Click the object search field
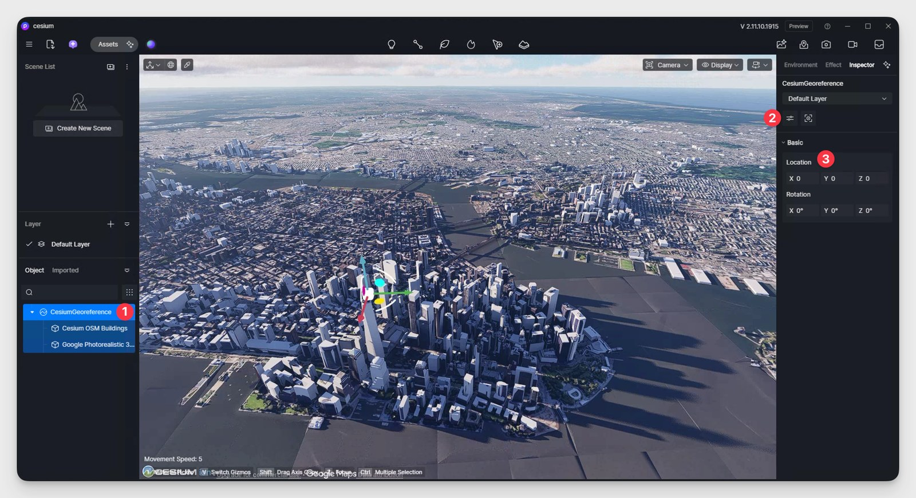The width and height of the screenshot is (916, 498). [70, 292]
